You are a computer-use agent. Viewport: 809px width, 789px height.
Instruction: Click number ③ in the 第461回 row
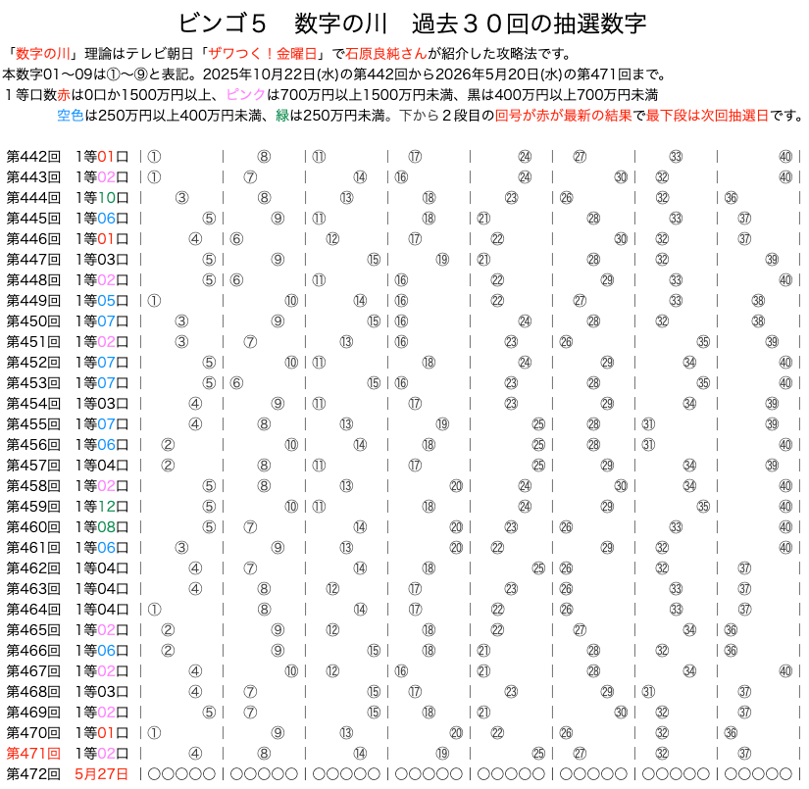pyautogui.click(x=181, y=548)
